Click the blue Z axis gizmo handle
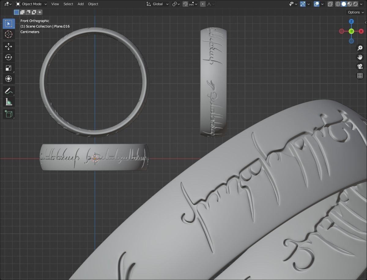The height and width of the screenshot is (280, 367). click(351, 21)
